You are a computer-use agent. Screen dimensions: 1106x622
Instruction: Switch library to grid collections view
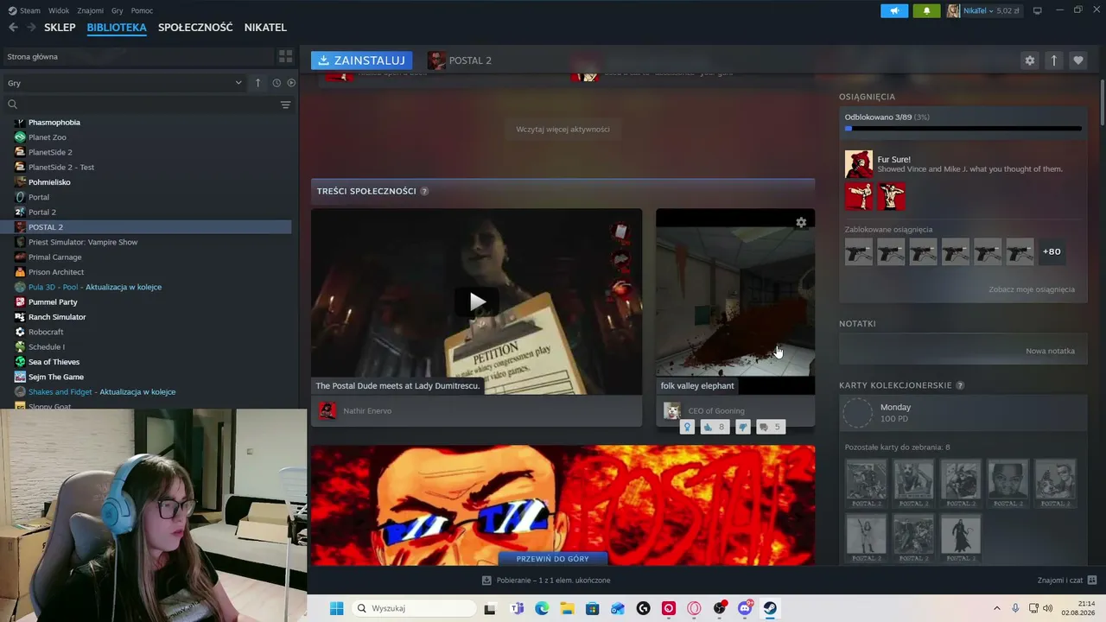click(285, 56)
